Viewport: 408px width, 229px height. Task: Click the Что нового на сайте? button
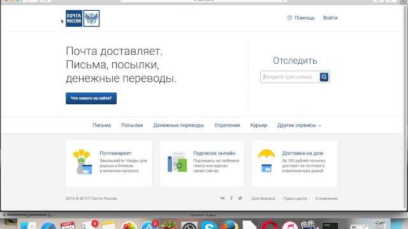point(91,99)
